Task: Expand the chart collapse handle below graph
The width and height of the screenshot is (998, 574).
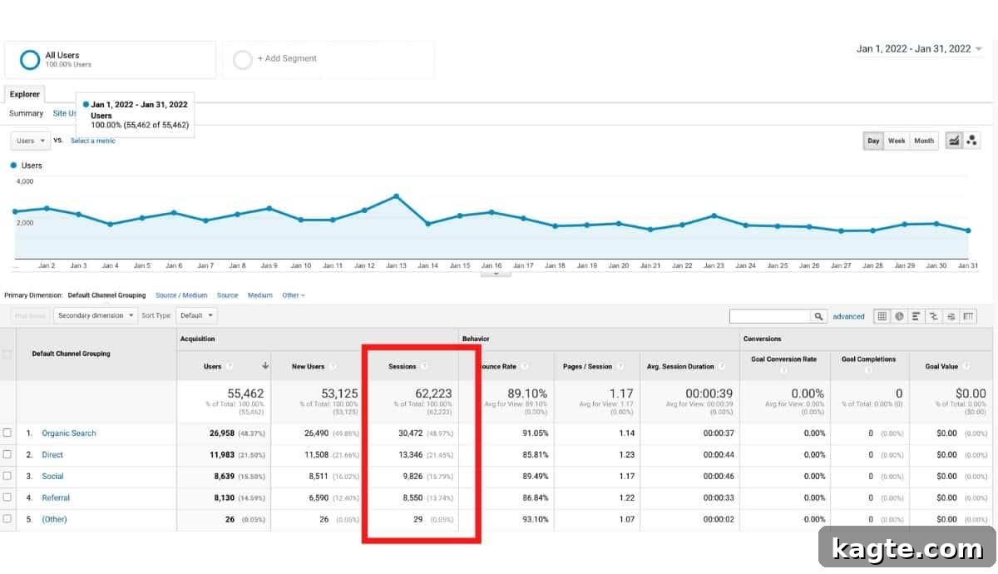Action: pyautogui.click(x=496, y=273)
